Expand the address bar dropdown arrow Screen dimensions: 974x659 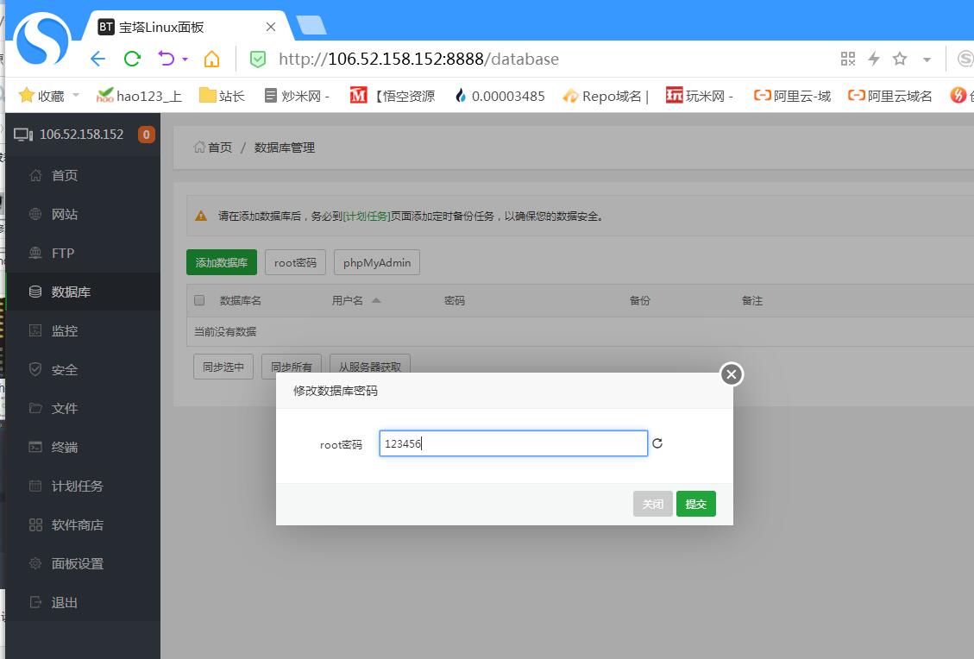pyautogui.click(x=927, y=60)
